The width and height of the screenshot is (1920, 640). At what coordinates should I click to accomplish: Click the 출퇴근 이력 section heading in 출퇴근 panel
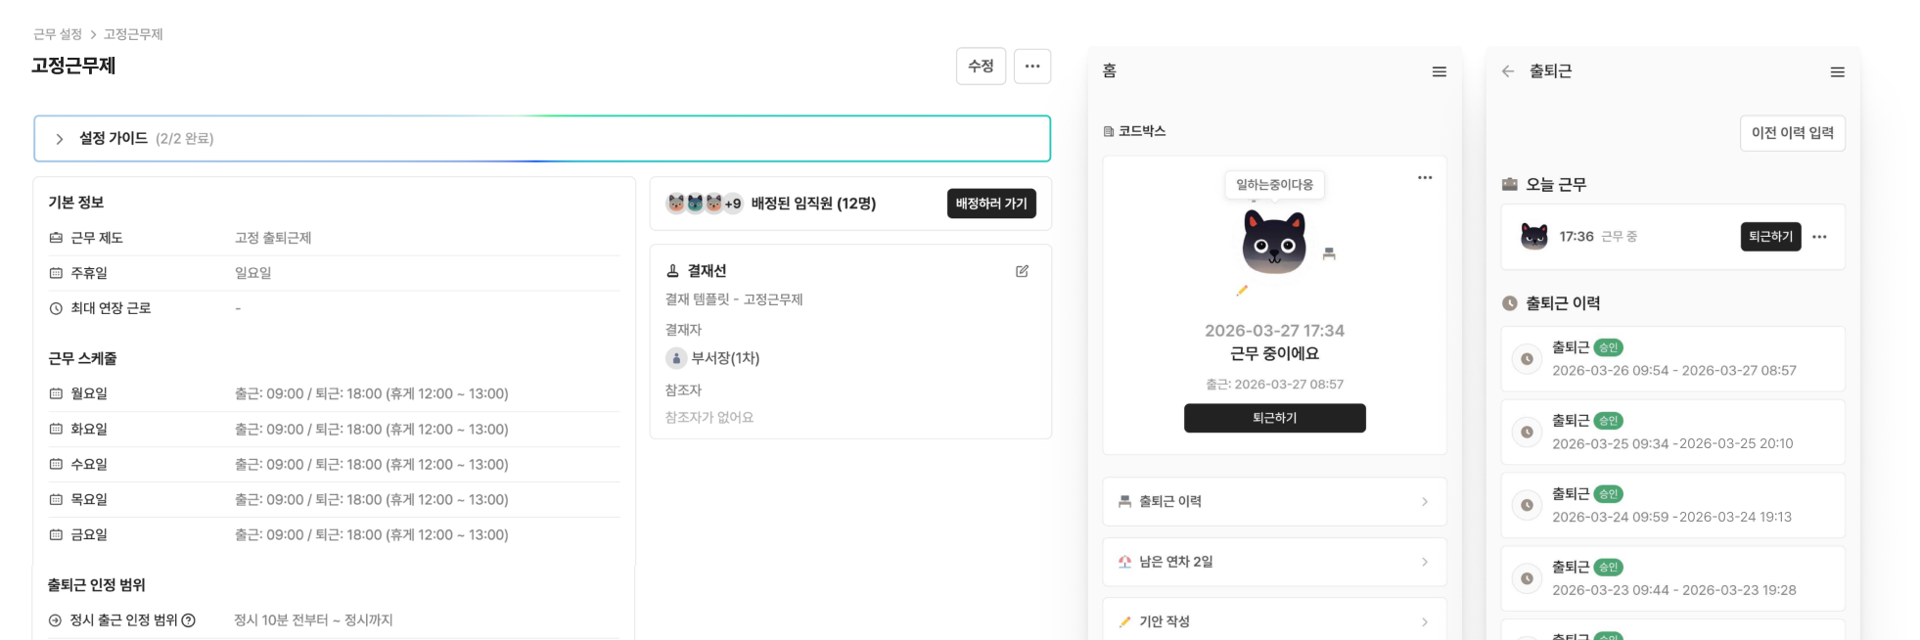click(x=1552, y=303)
